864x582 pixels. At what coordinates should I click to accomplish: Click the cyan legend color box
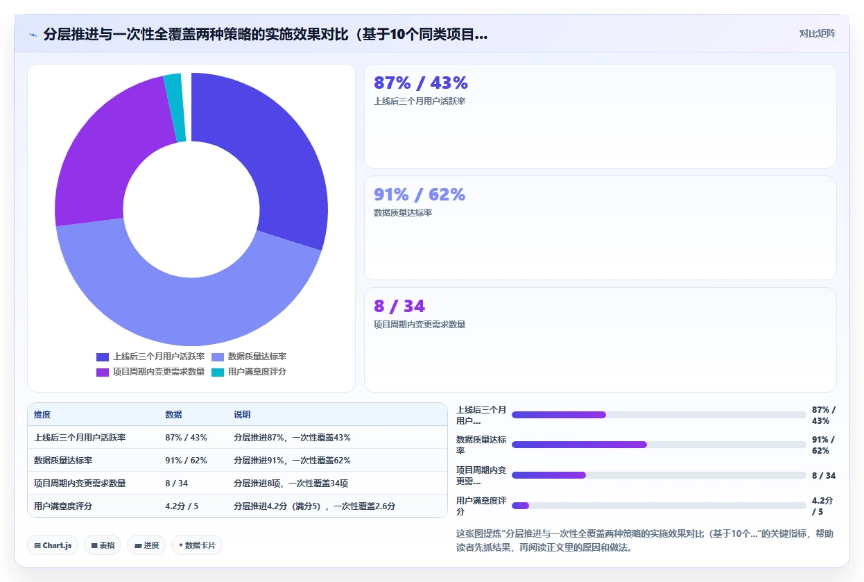pos(218,372)
